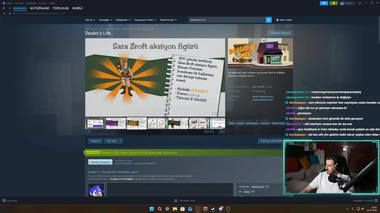Click the blue store search magnifier button
Screen dimensions: 380x213
coord(269,20)
